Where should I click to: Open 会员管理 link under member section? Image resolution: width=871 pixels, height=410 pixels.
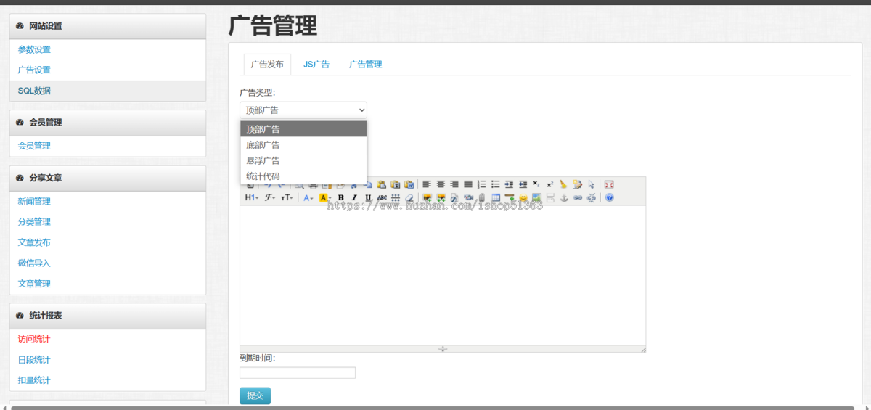point(34,146)
